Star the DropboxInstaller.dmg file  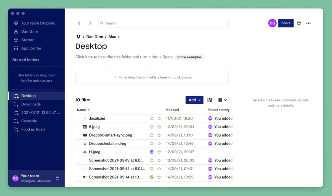click(x=159, y=143)
